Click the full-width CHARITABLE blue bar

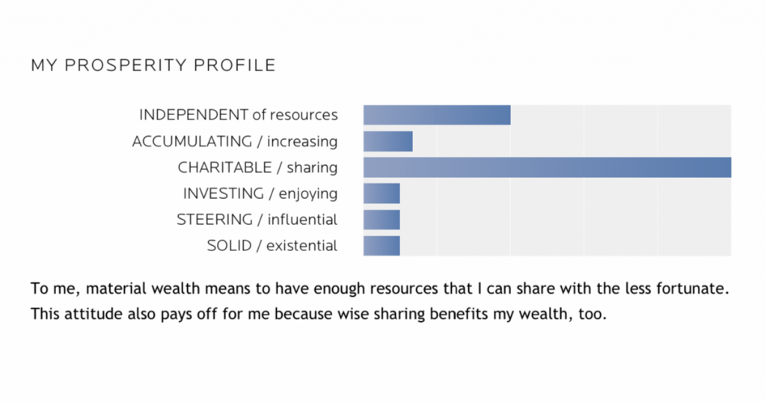point(547,167)
